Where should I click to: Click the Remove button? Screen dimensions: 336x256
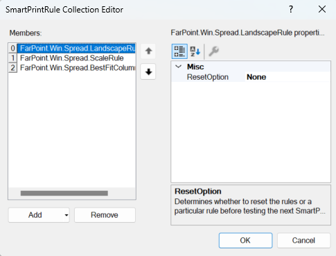click(x=105, y=215)
